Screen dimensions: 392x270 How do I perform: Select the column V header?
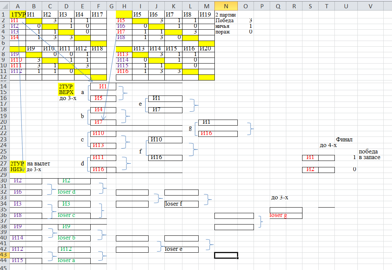tap(371, 5)
